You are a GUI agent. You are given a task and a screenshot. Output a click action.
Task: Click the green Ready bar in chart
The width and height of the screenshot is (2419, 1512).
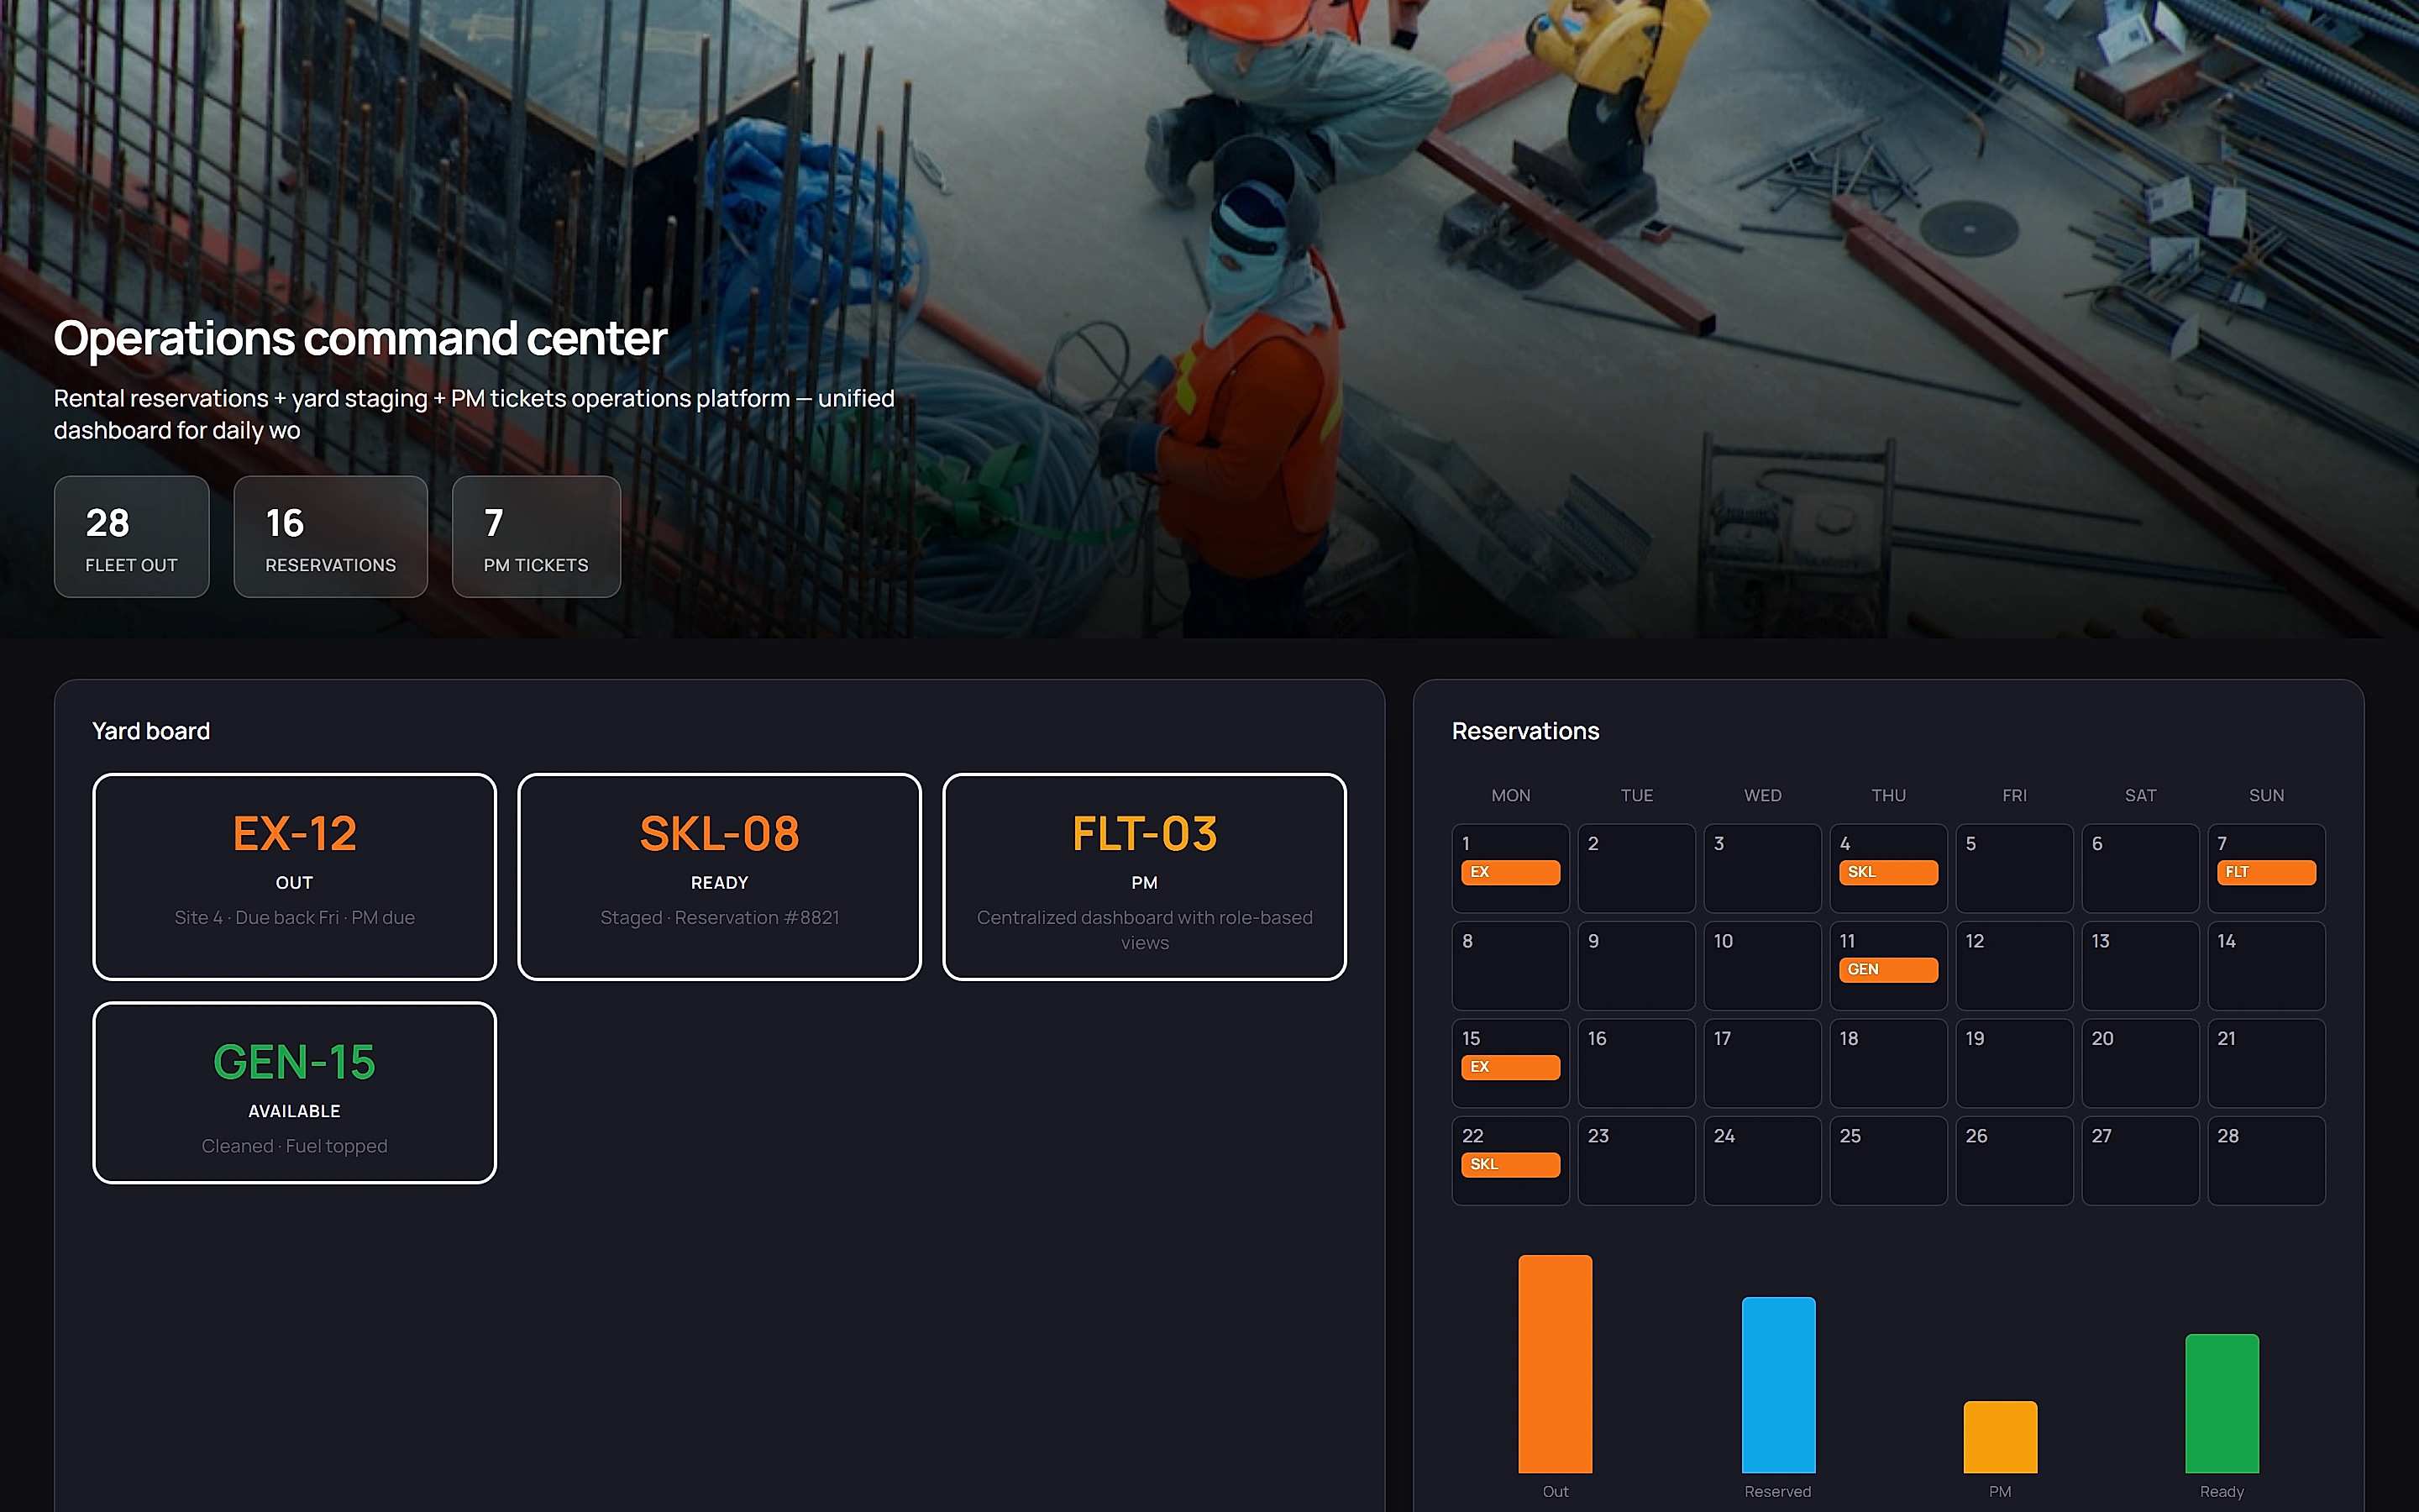[2222, 1403]
